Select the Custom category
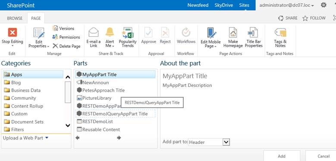 [33, 114]
